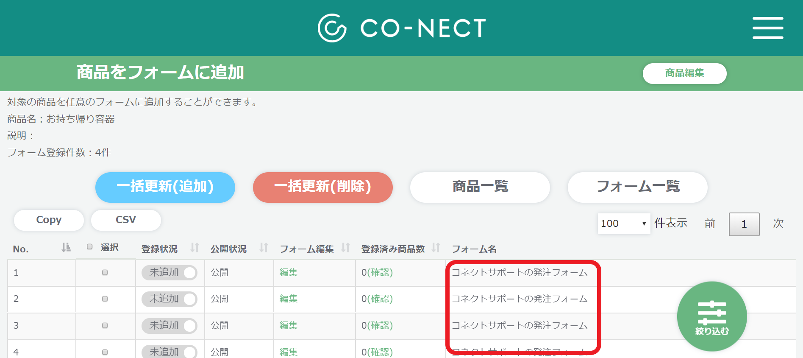Image resolution: width=803 pixels, height=358 pixels.
Task: Toggle 未追加 switch in row 1
Action: [x=169, y=272]
